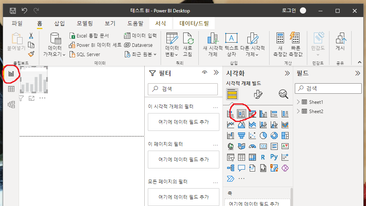The width and height of the screenshot is (366, 206).
Task: Collapse the 필터 pane
Action: (x=216, y=72)
